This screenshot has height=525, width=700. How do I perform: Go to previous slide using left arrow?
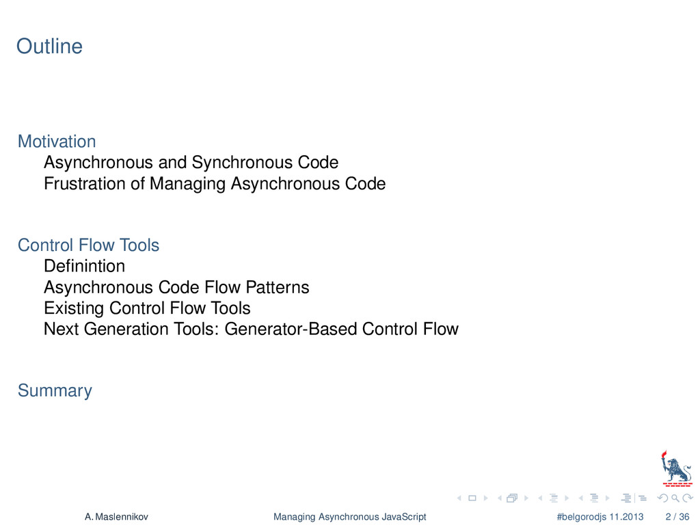(x=459, y=498)
